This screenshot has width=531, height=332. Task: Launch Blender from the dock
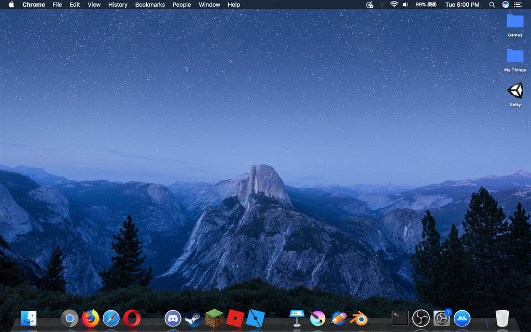[359, 318]
